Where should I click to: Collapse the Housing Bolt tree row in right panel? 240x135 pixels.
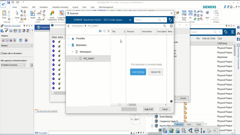[152, 126]
